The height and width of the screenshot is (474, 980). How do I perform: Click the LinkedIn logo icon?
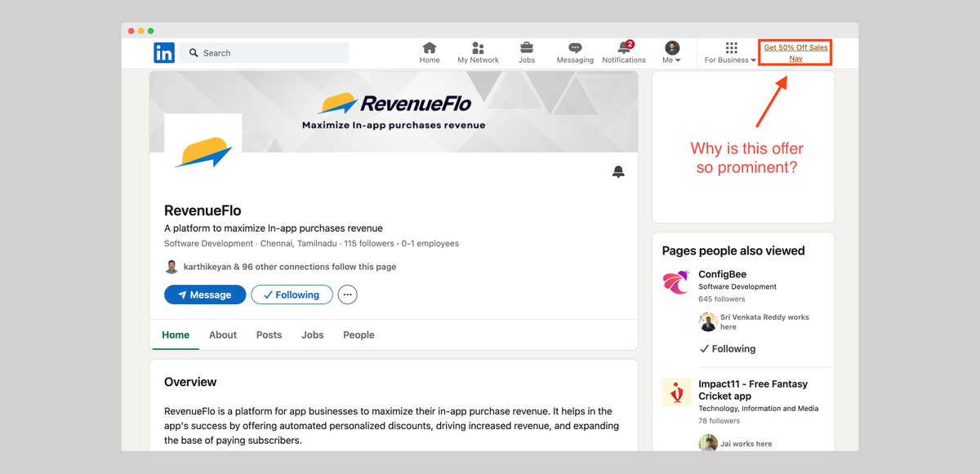[x=163, y=53]
